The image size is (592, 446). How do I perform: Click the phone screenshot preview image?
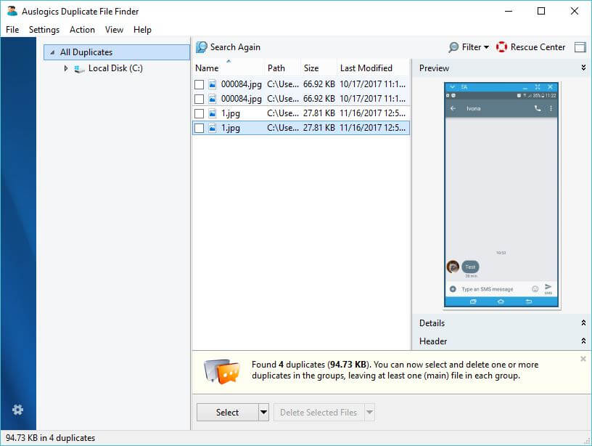(501, 194)
